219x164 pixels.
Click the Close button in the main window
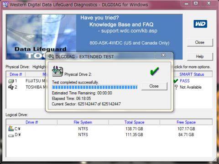click(200, 42)
